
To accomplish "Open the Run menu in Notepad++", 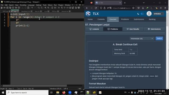I will pos(55,5).
